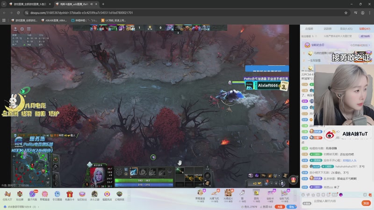The image size is (374, 210).
Task: Send the 光耀超火 gift
Action: (228, 196)
